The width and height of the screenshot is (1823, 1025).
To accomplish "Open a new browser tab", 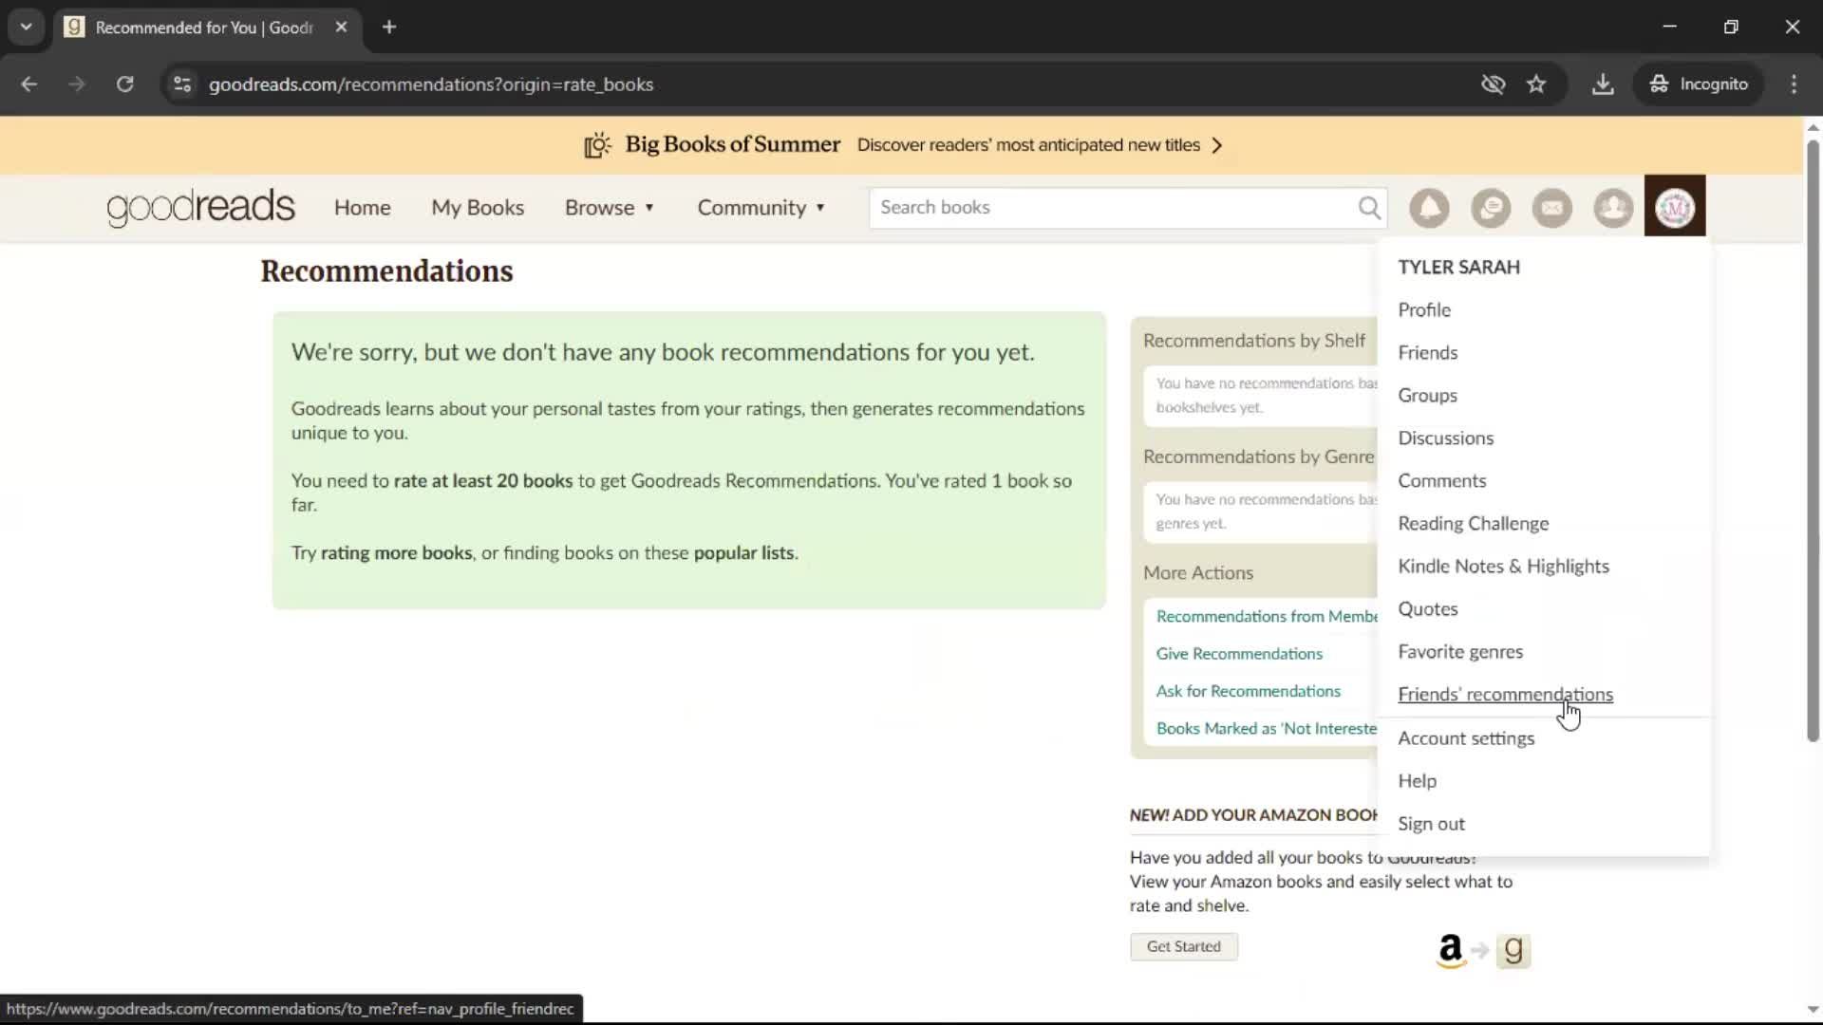I will (389, 28).
